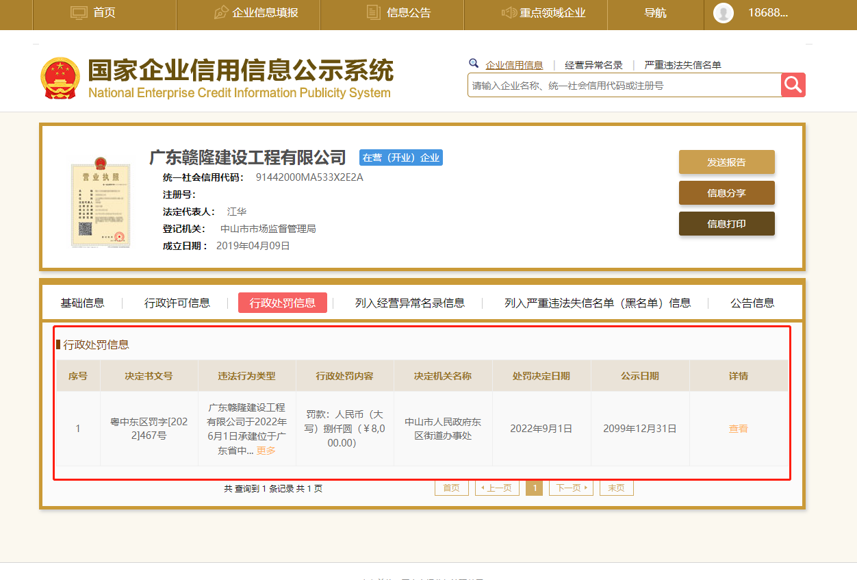857x580 pixels.
Task: Click the user avatar icon
Action: pyautogui.click(x=723, y=13)
